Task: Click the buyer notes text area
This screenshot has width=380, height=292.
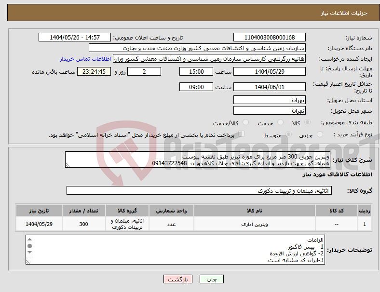Action: pos(175,250)
